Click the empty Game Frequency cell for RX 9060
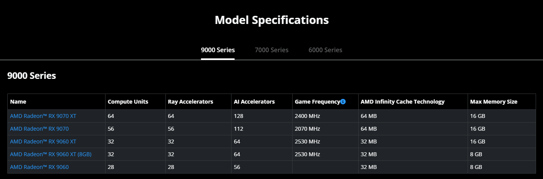543x179 pixels. (x=325, y=167)
